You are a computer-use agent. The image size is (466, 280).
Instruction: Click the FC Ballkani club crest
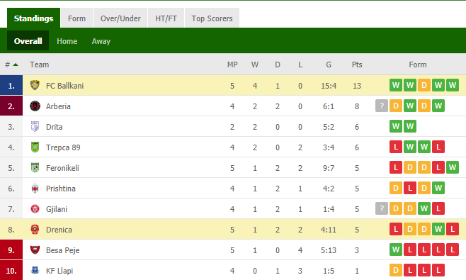(x=35, y=85)
